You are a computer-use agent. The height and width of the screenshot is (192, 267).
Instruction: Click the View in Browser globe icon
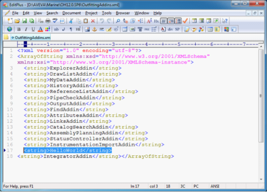(x=10, y=29)
